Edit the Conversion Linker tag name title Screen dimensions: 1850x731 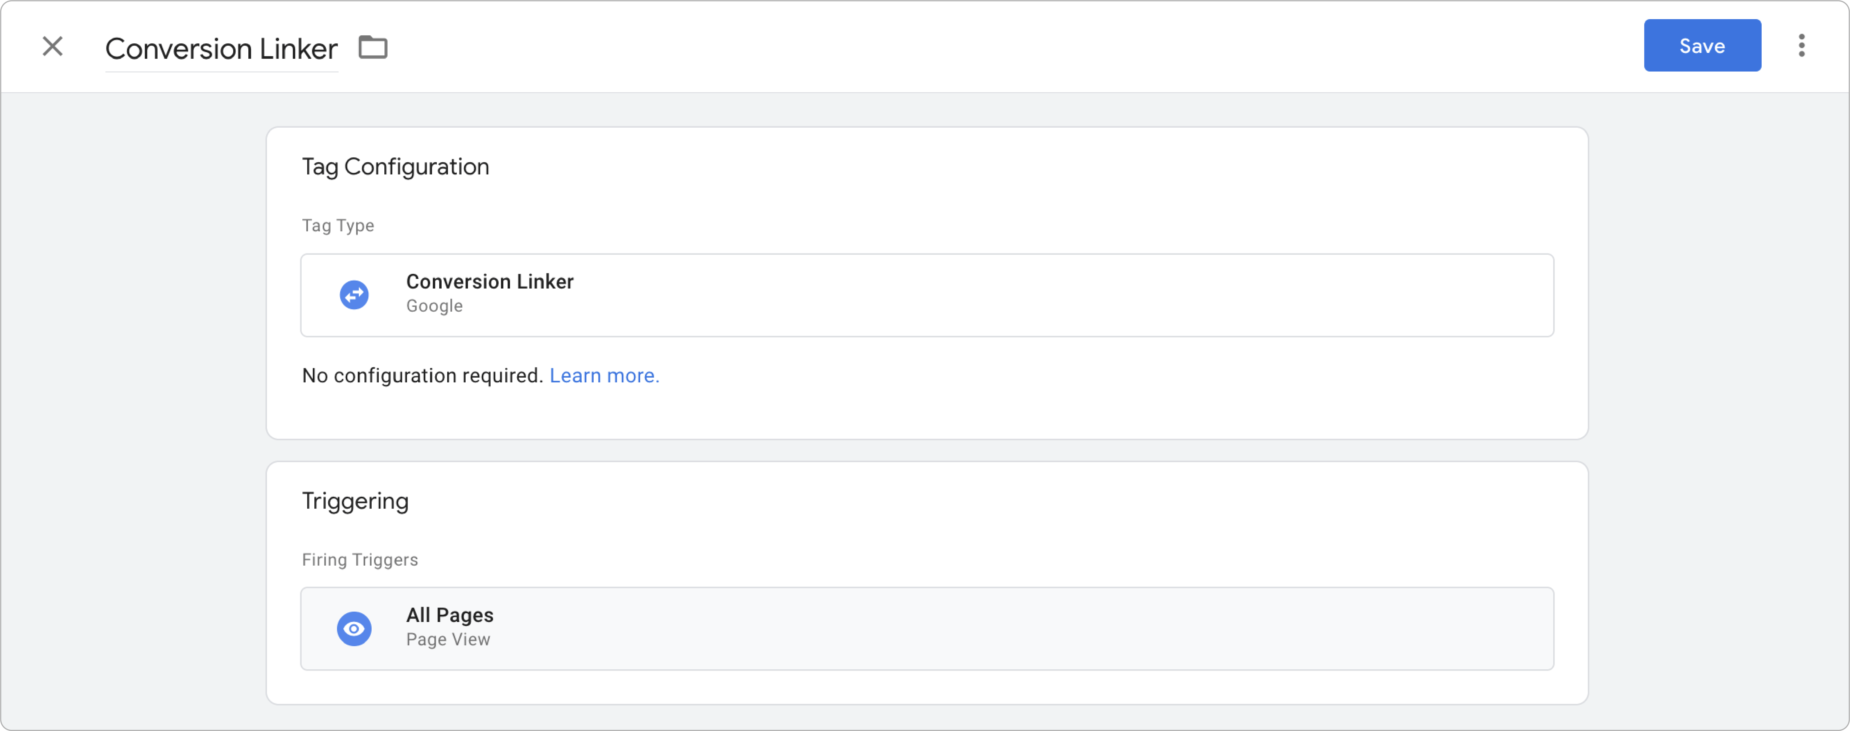pos(221,49)
